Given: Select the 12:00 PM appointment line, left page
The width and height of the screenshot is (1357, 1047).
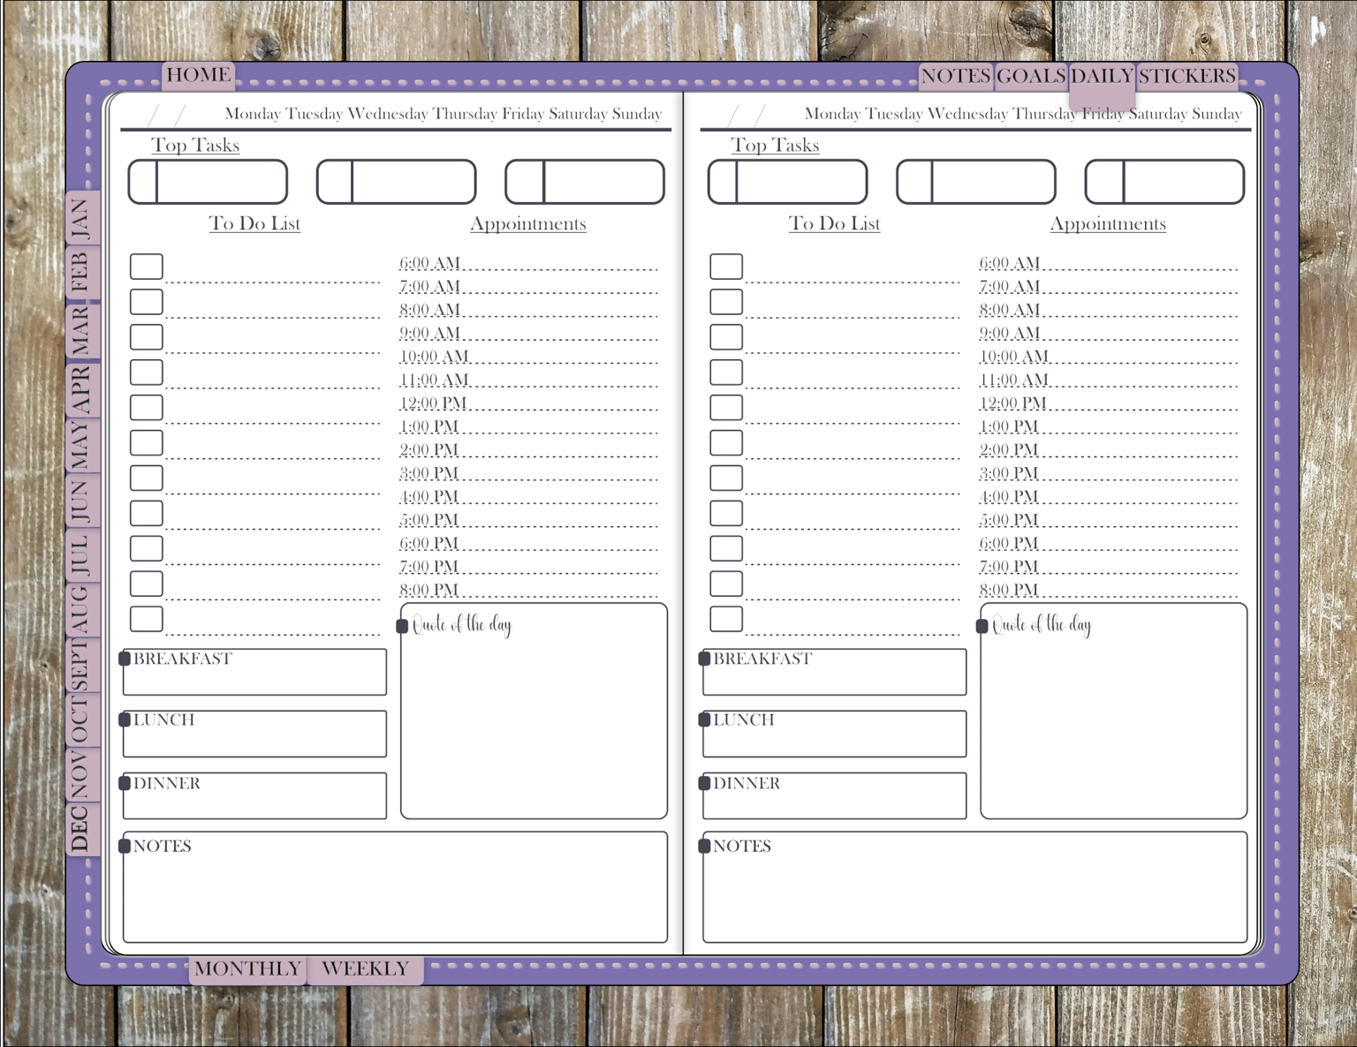Looking at the screenshot, I should pos(528,403).
